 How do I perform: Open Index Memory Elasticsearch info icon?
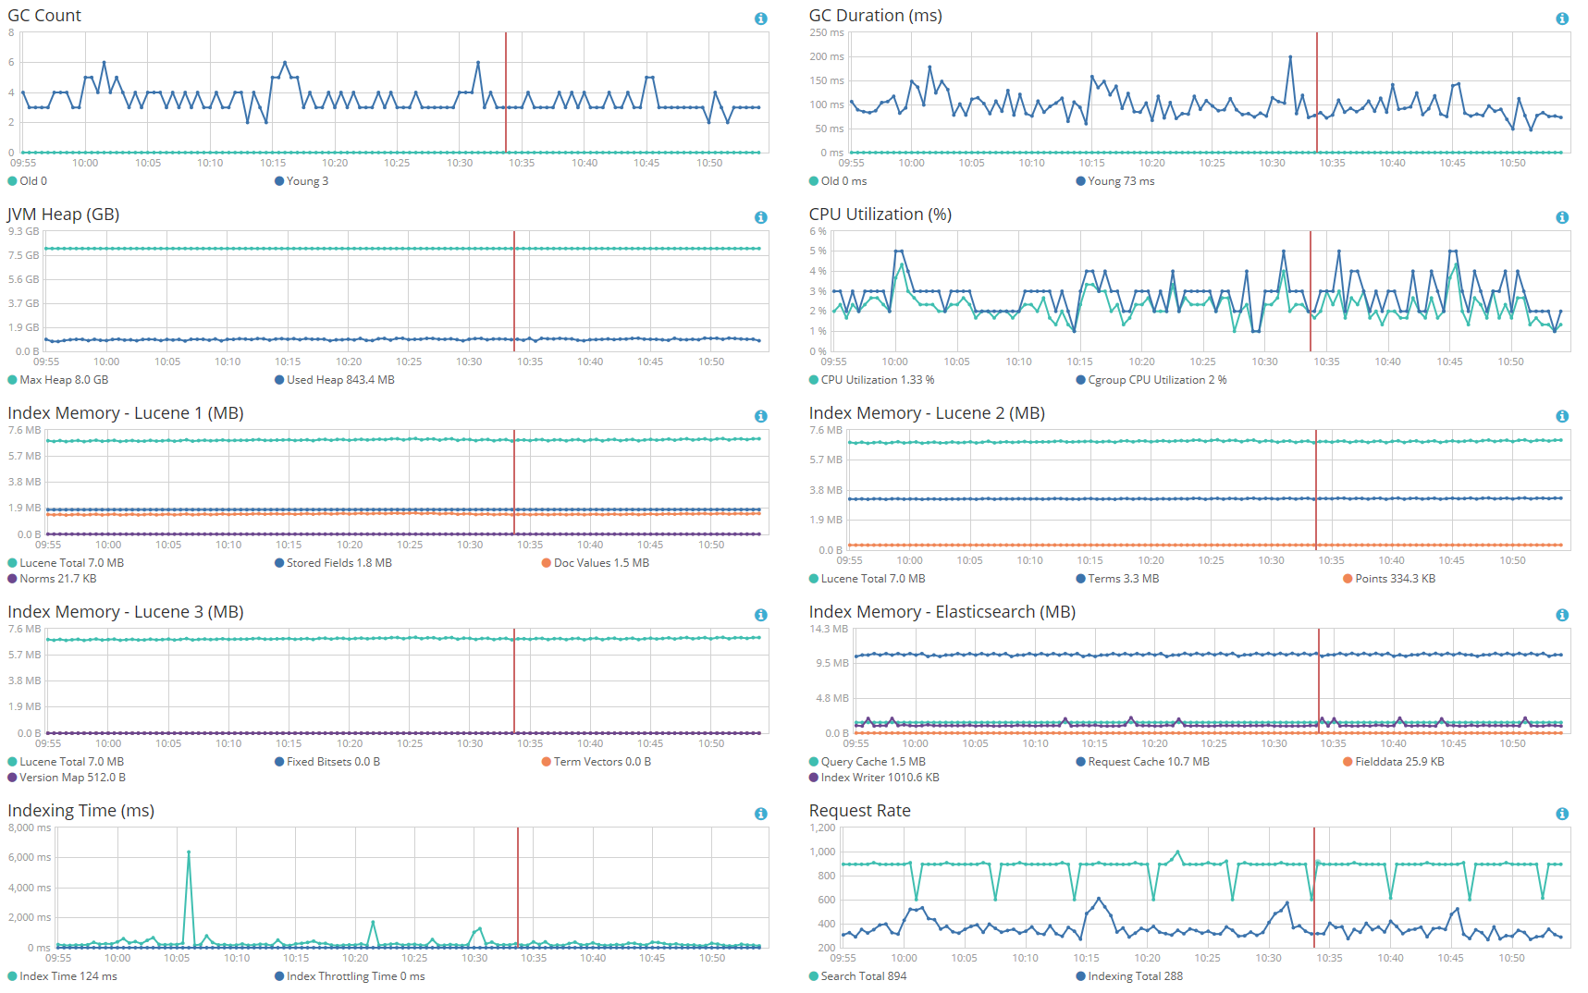point(1562,615)
